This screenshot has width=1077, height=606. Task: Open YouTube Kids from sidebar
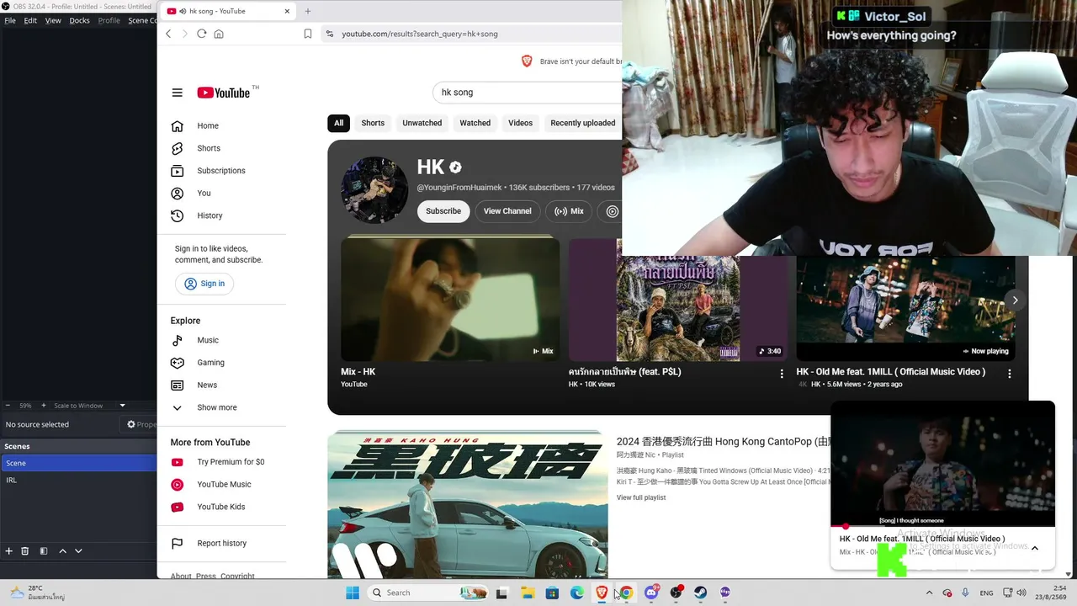pos(221,507)
